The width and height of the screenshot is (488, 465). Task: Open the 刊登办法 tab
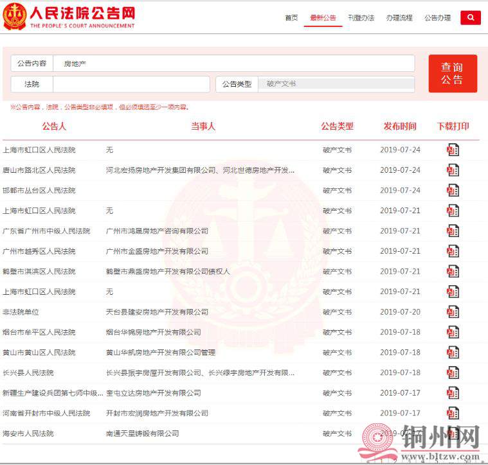pyautogui.click(x=361, y=18)
